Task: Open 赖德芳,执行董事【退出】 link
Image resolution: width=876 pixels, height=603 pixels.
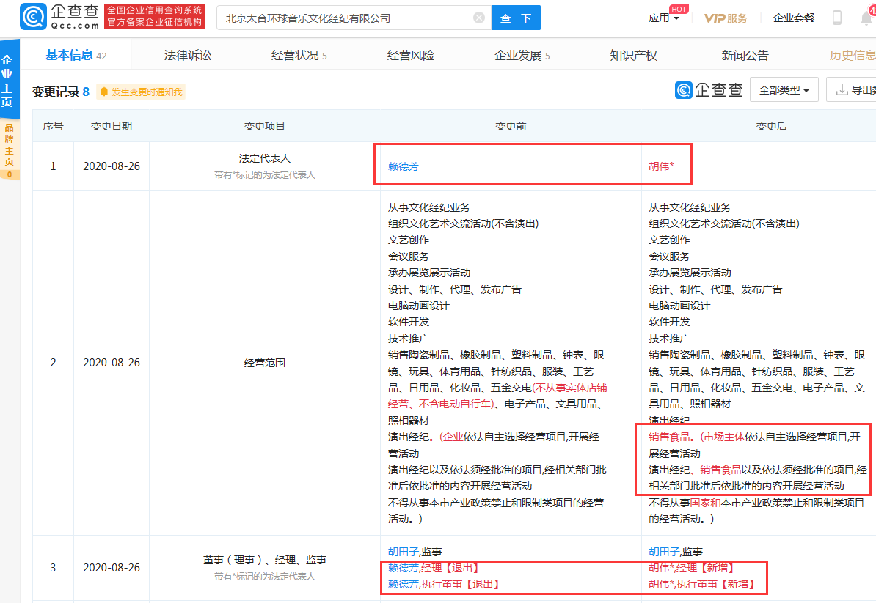Action: point(444,584)
